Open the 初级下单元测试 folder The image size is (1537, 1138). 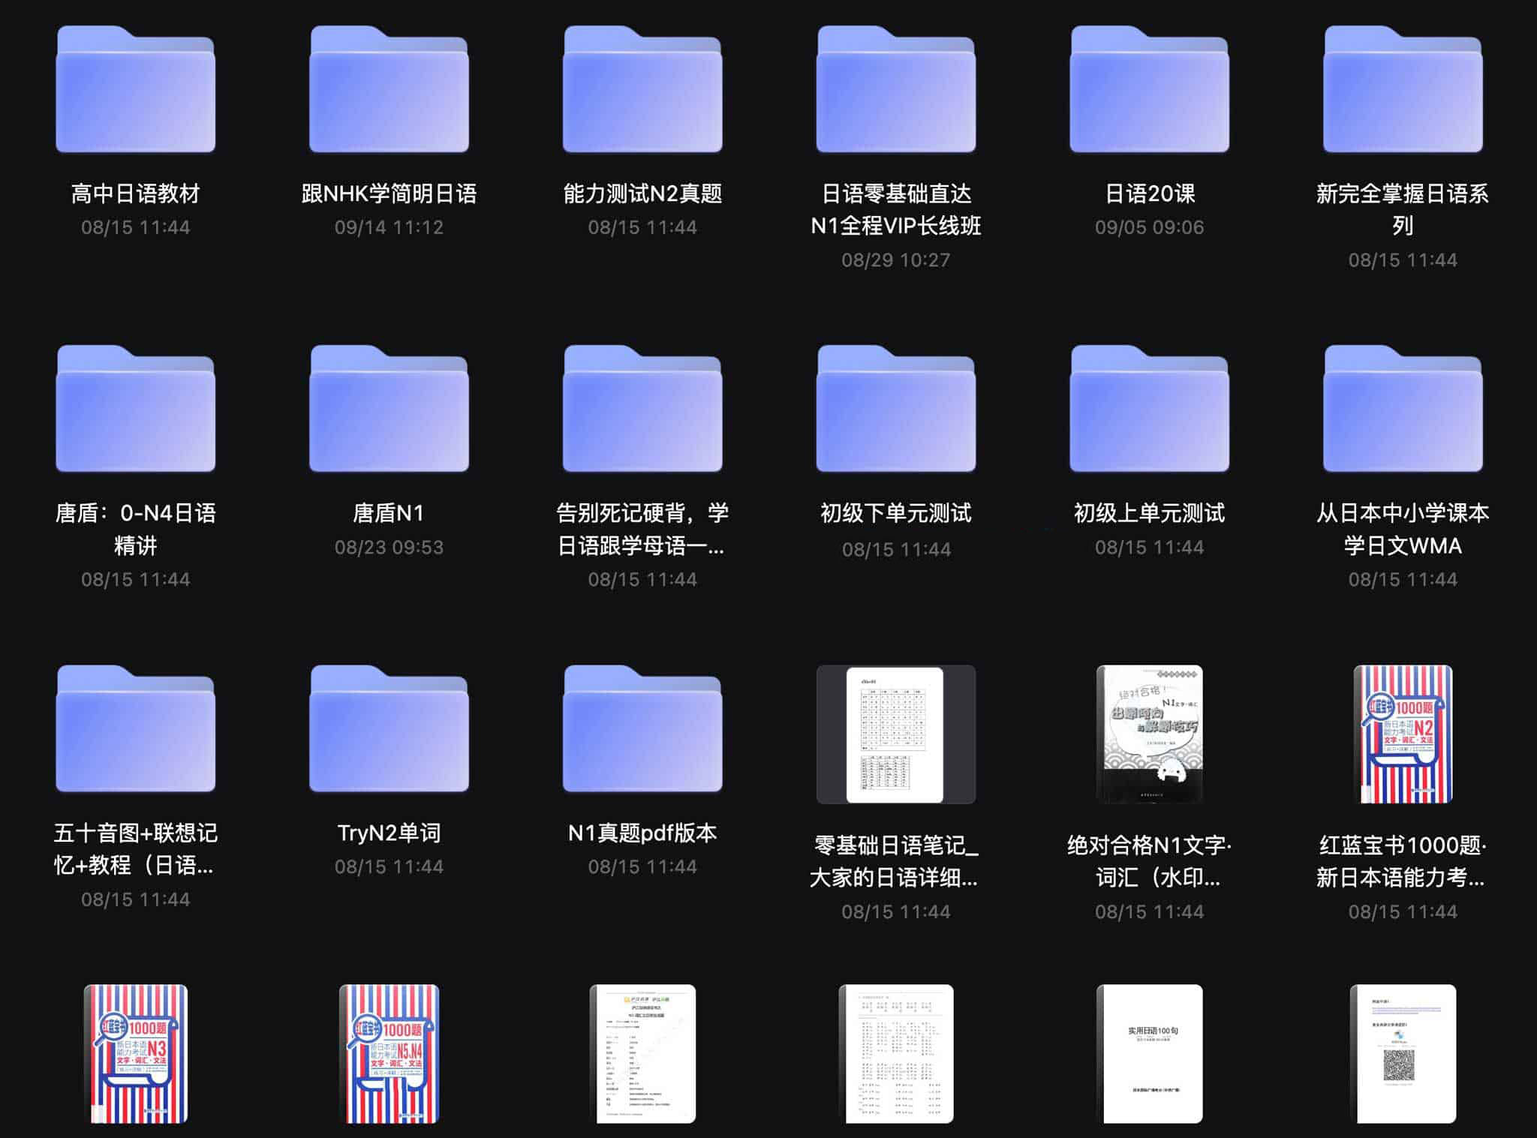896,409
